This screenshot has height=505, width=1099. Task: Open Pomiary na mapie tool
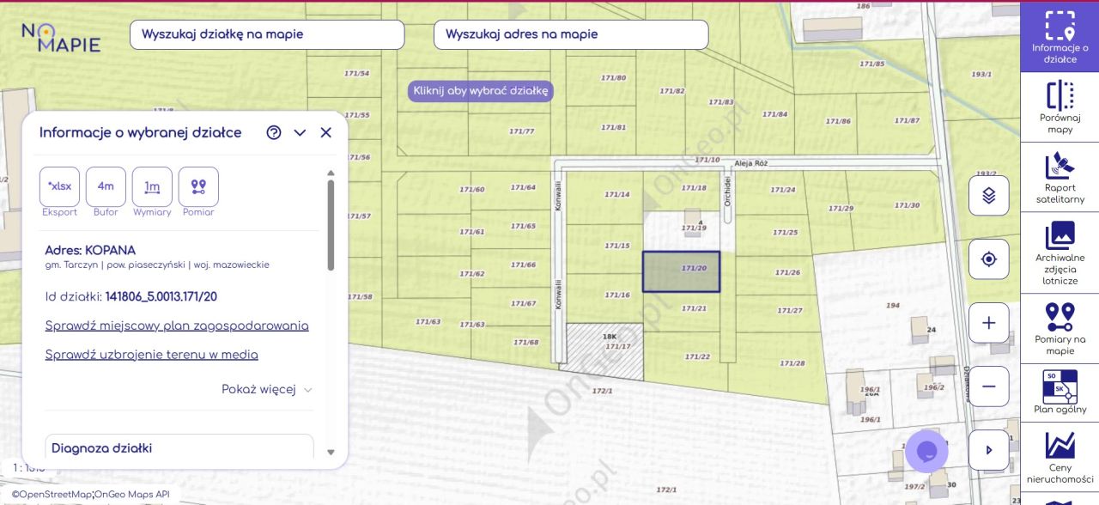tap(1060, 328)
